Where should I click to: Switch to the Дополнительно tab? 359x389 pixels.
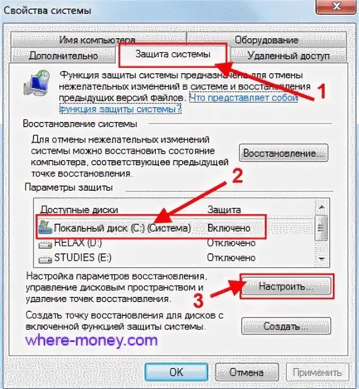point(63,56)
